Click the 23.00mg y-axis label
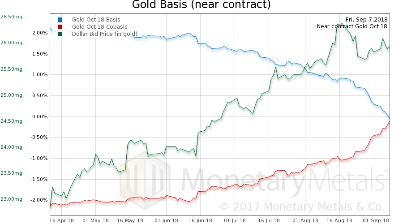This screenshot has width=403, height=224. pos(11,199)
